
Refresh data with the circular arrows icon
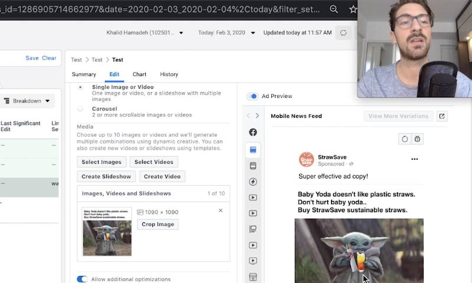[343, 33]
